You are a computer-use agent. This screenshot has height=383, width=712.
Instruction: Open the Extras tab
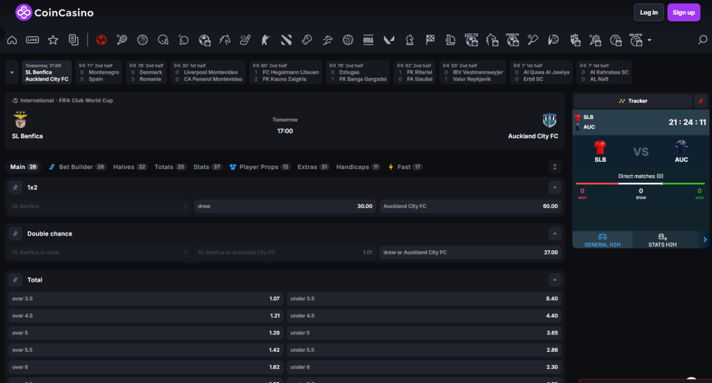pyautogui.click(x=313, y=167)
